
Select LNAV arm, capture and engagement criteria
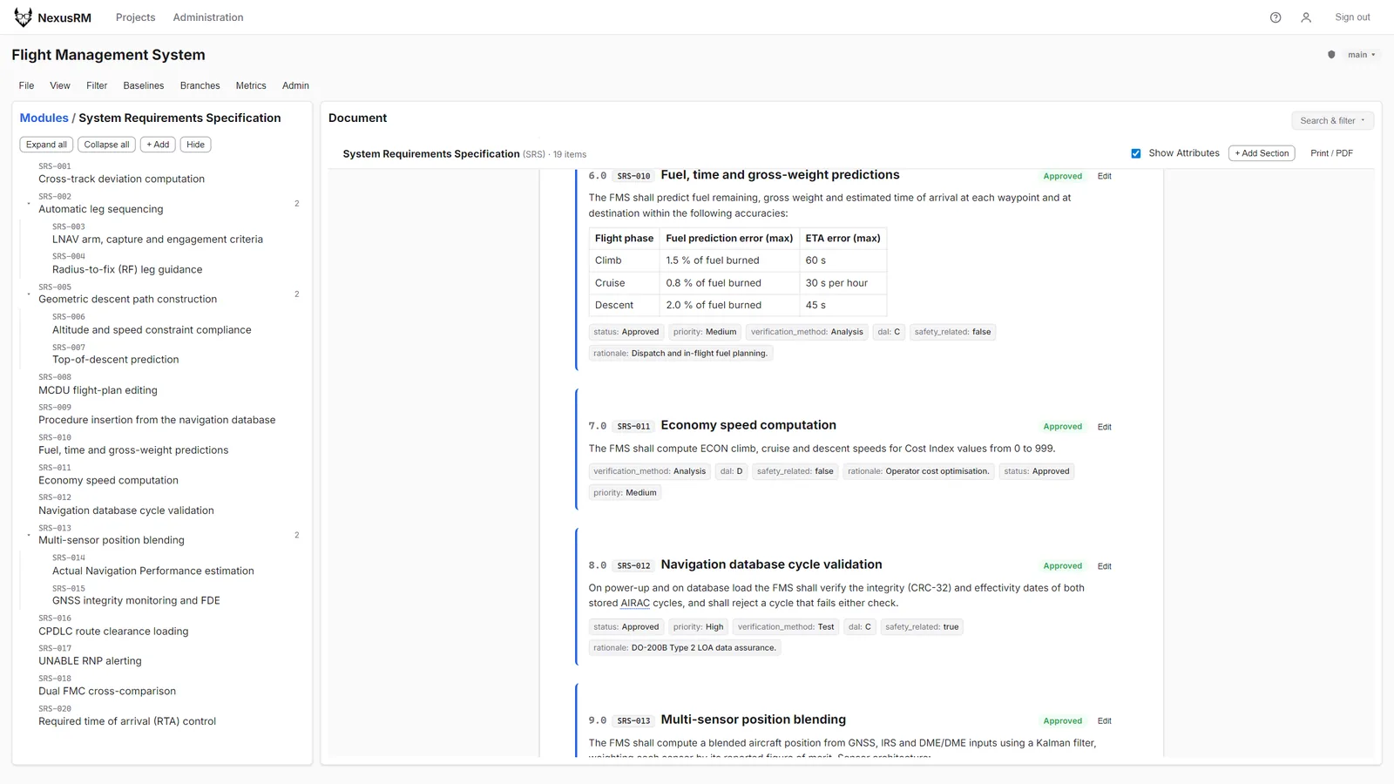tap(158, 233)
